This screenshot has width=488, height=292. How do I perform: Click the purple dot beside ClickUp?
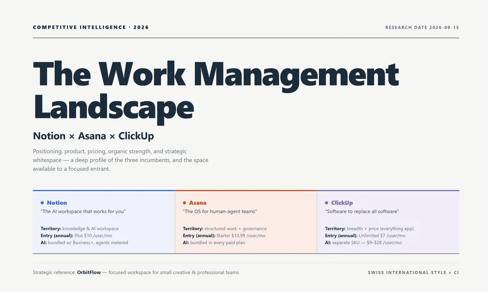pos(326,203)
